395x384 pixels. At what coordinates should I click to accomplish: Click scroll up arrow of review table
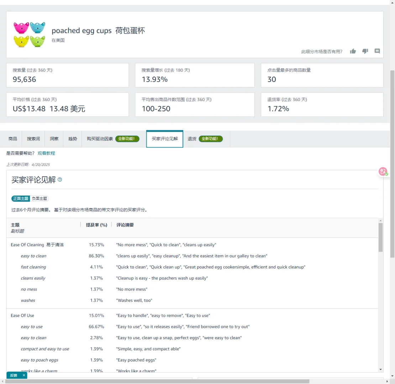[380, 221]
